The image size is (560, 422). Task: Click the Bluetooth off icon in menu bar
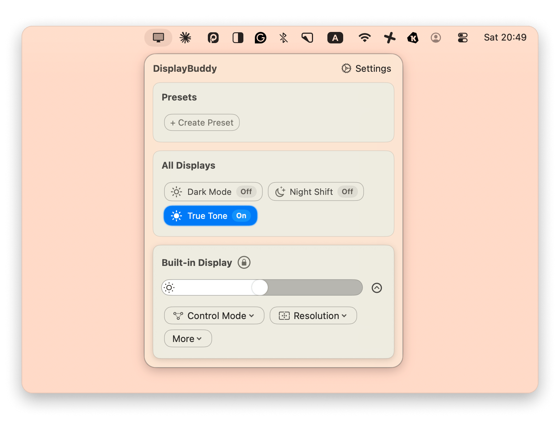(x=284, y=38)
